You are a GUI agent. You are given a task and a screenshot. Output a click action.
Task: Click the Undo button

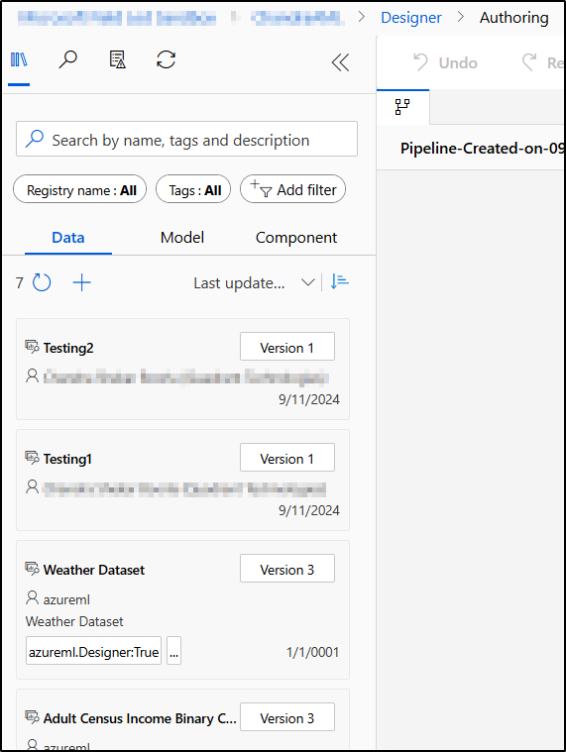click(446, 62)
